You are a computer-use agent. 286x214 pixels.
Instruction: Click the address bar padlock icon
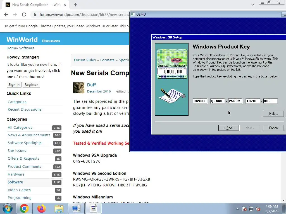click(35, 14)
